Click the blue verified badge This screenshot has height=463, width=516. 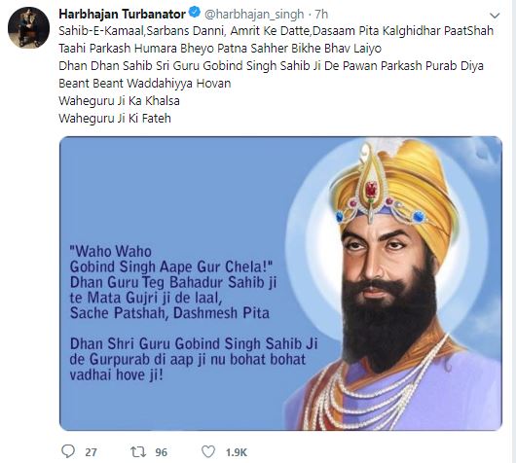[195, 13]
